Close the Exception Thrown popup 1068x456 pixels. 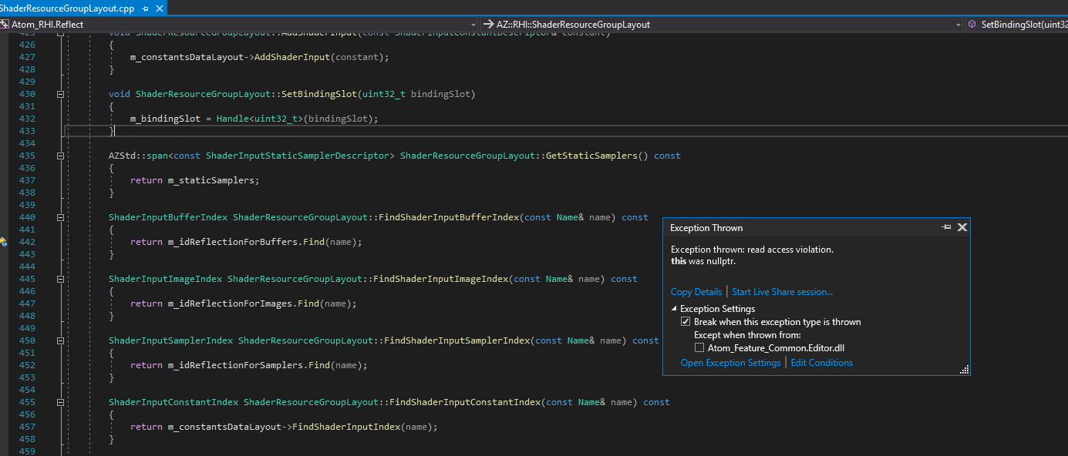[x=962, y=227]
